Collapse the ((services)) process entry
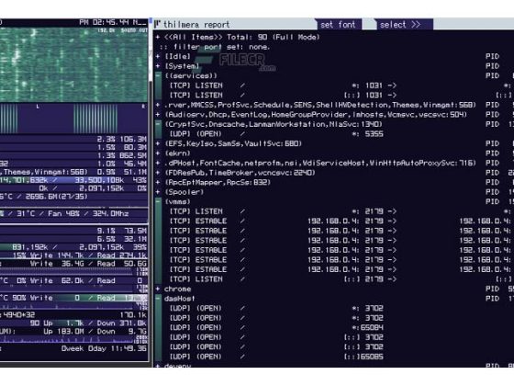The image size is (514, 386). (158, 75)
